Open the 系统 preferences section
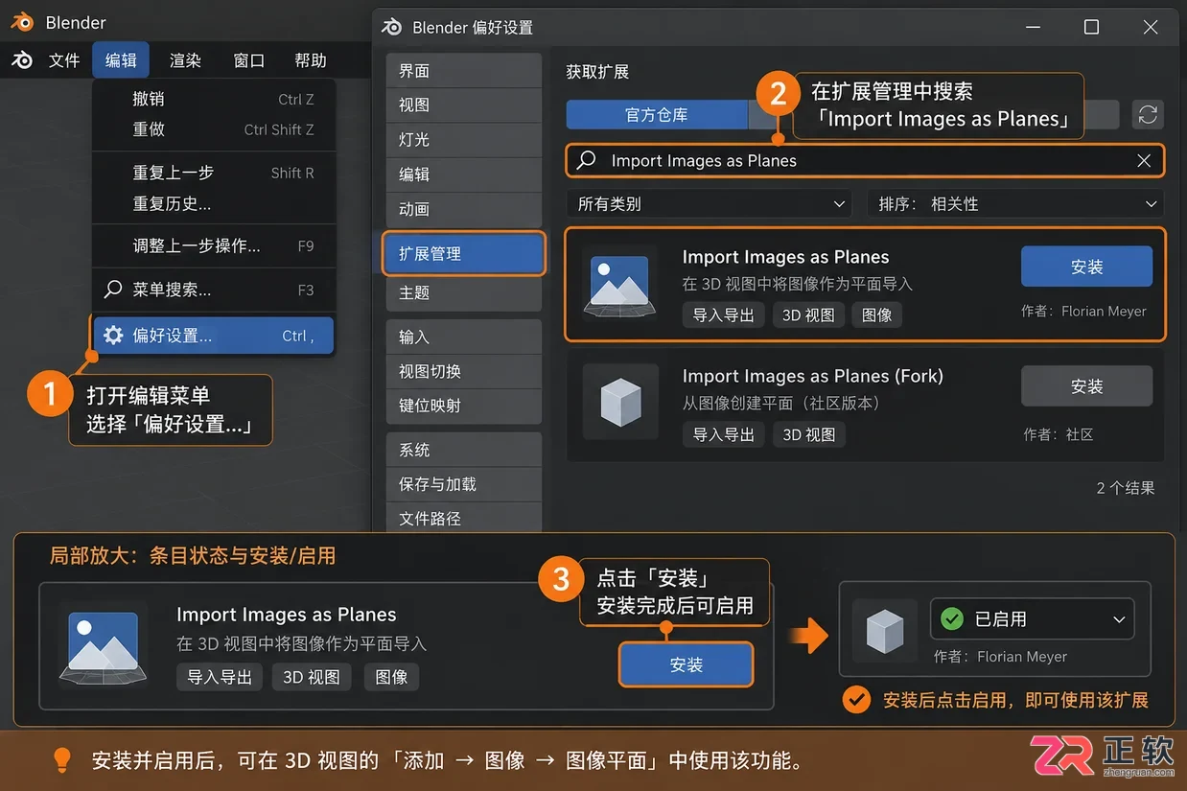The image size is (1187, 791). click(x=464, y=450)
